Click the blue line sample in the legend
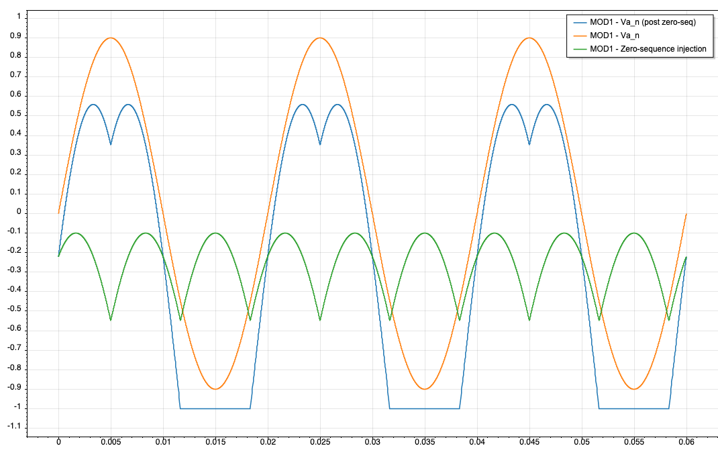 click(x=578, y=23)
